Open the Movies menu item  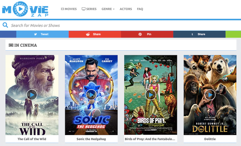(x=69, y=9)
